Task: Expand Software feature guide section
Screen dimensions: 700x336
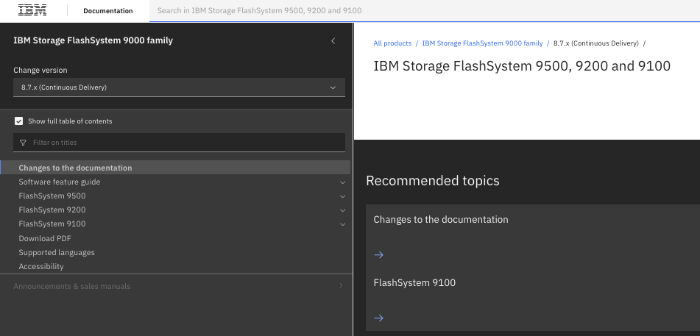Action: tap(342, 182)
